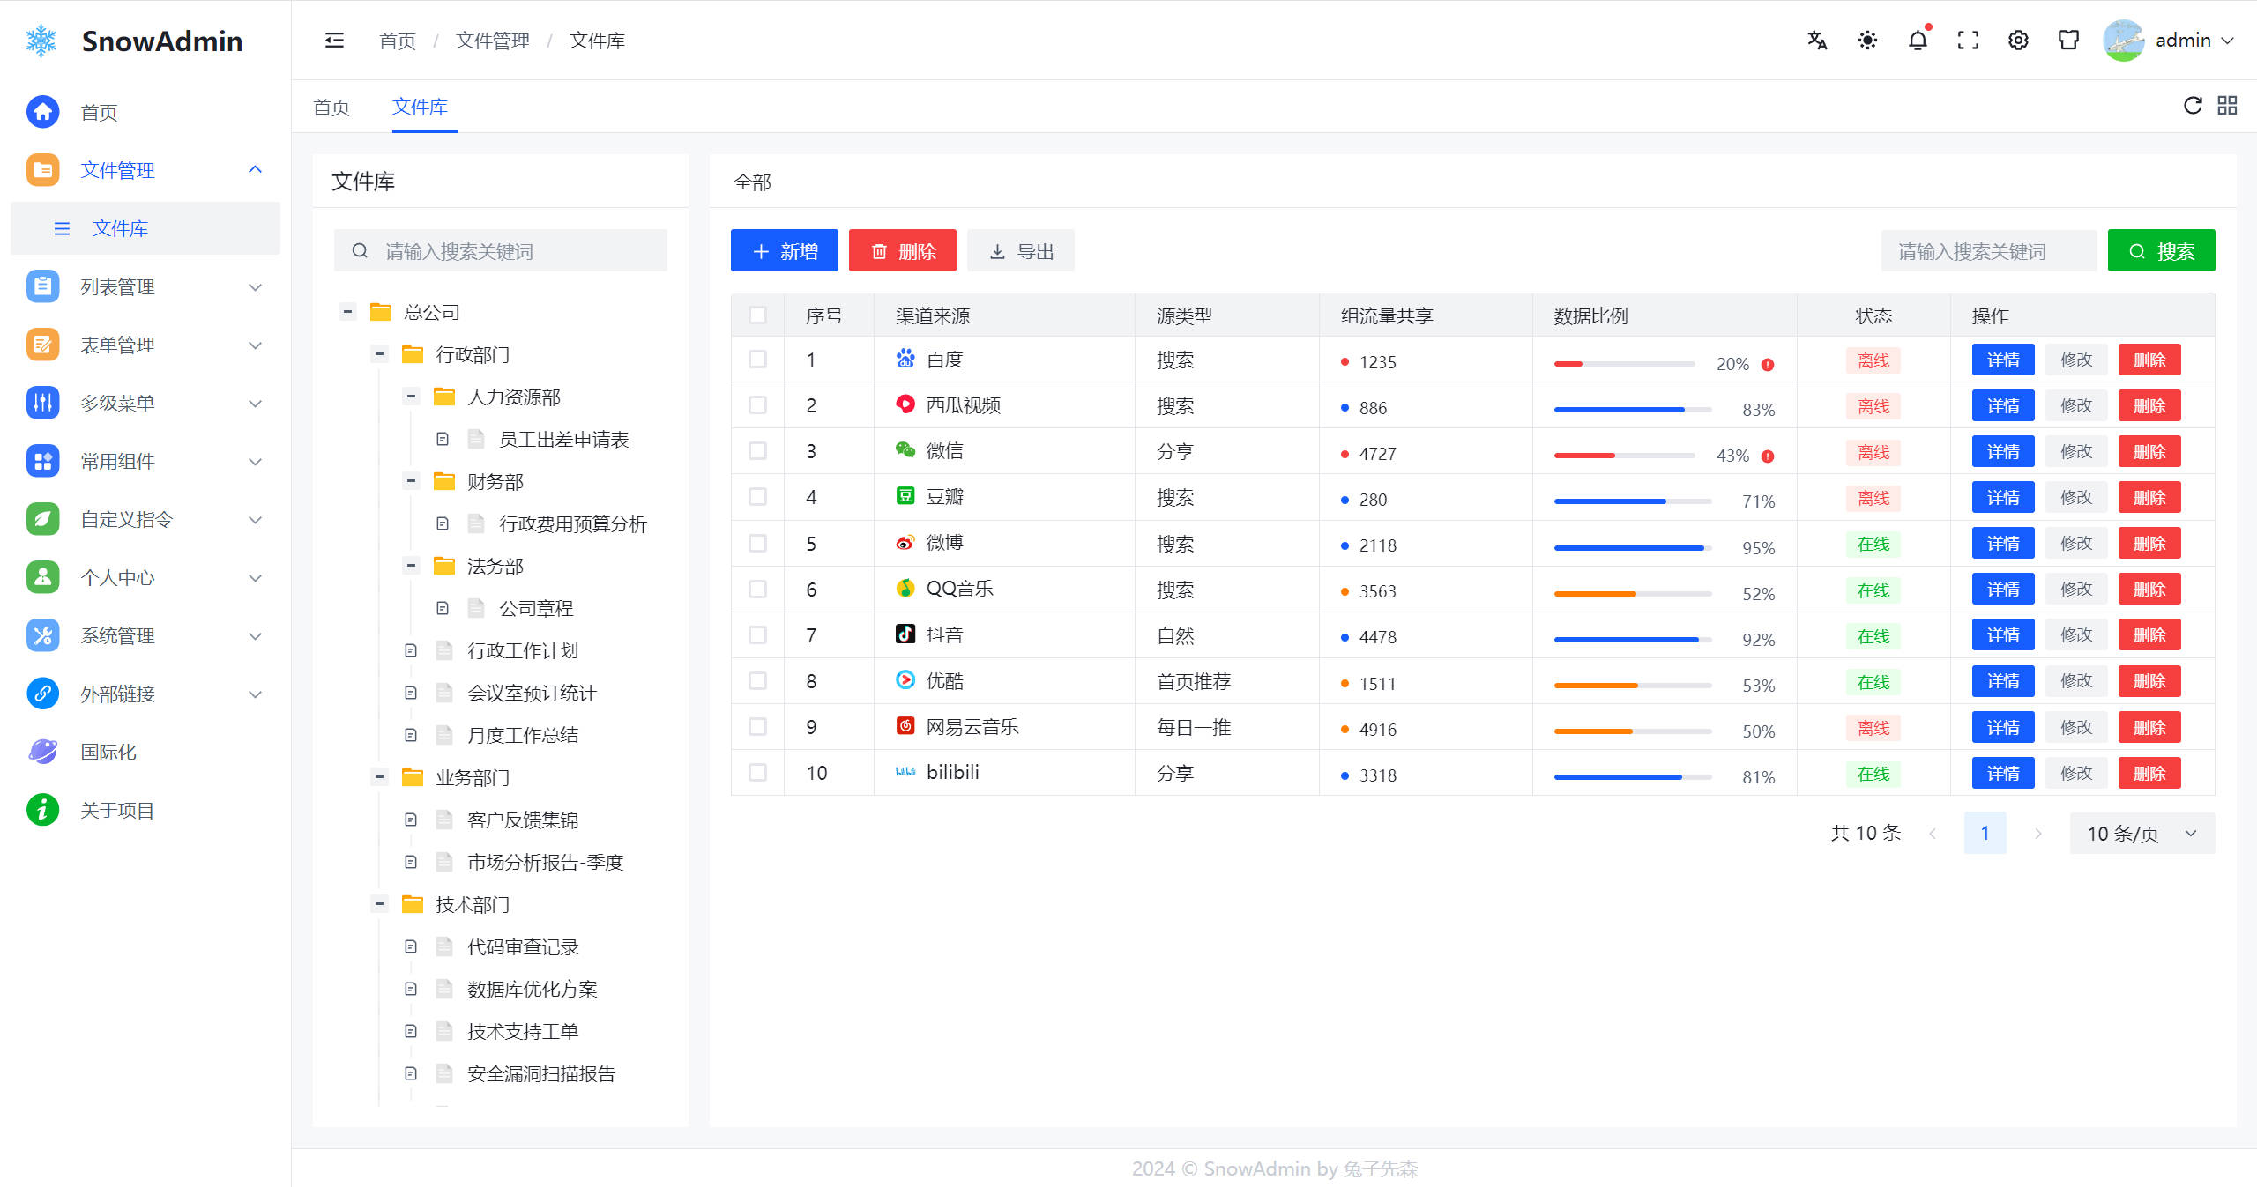Click the 个人中心 user icon
The image size is (2257, 1187).
pyautogui.click(x=42, y=577)
